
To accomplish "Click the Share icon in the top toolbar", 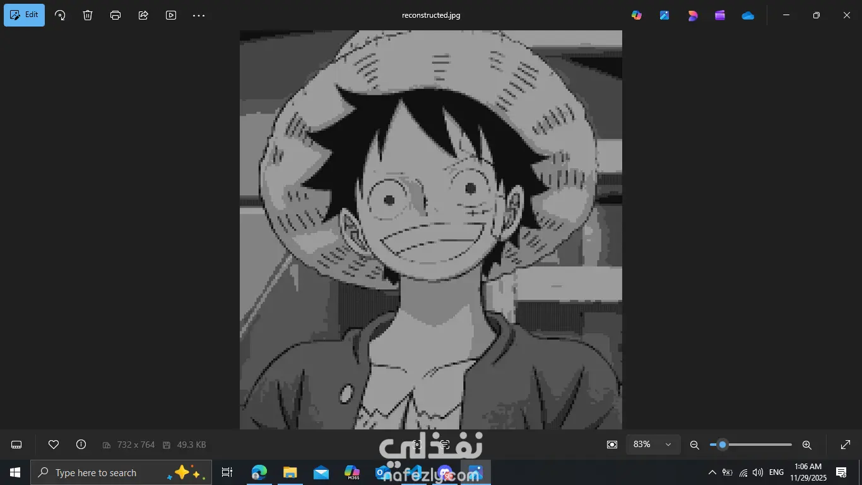I will coord(143,15).
